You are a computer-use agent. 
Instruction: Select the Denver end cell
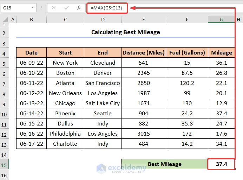click(x=103, y=73)
